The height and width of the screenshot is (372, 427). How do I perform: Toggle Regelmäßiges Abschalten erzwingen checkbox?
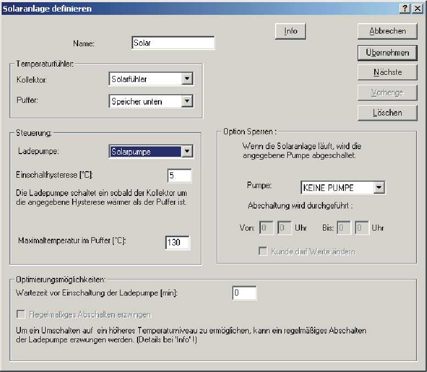[x=21, y=315]
